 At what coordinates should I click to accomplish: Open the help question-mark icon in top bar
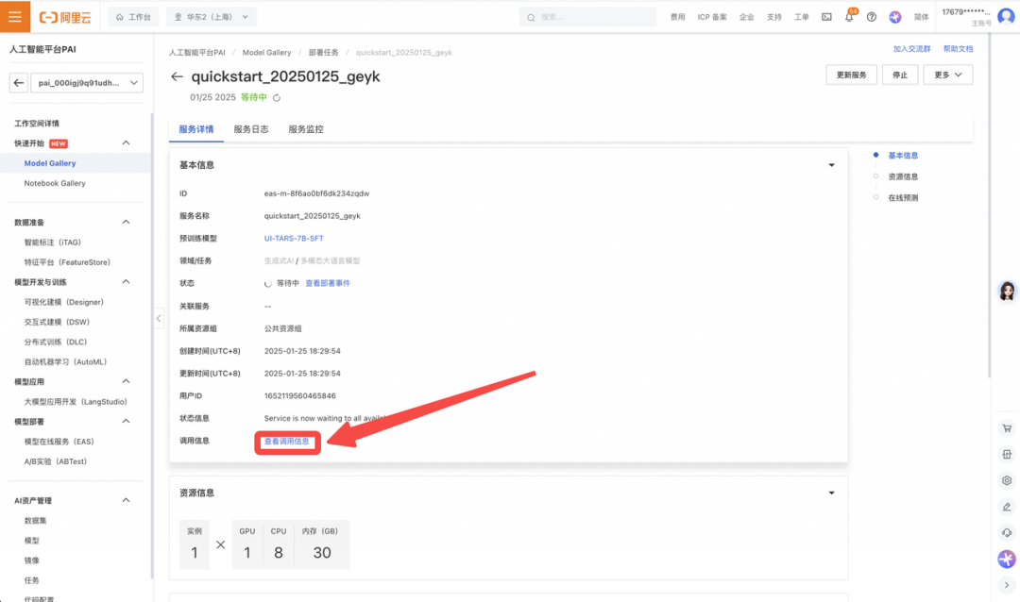click(873, 16)
